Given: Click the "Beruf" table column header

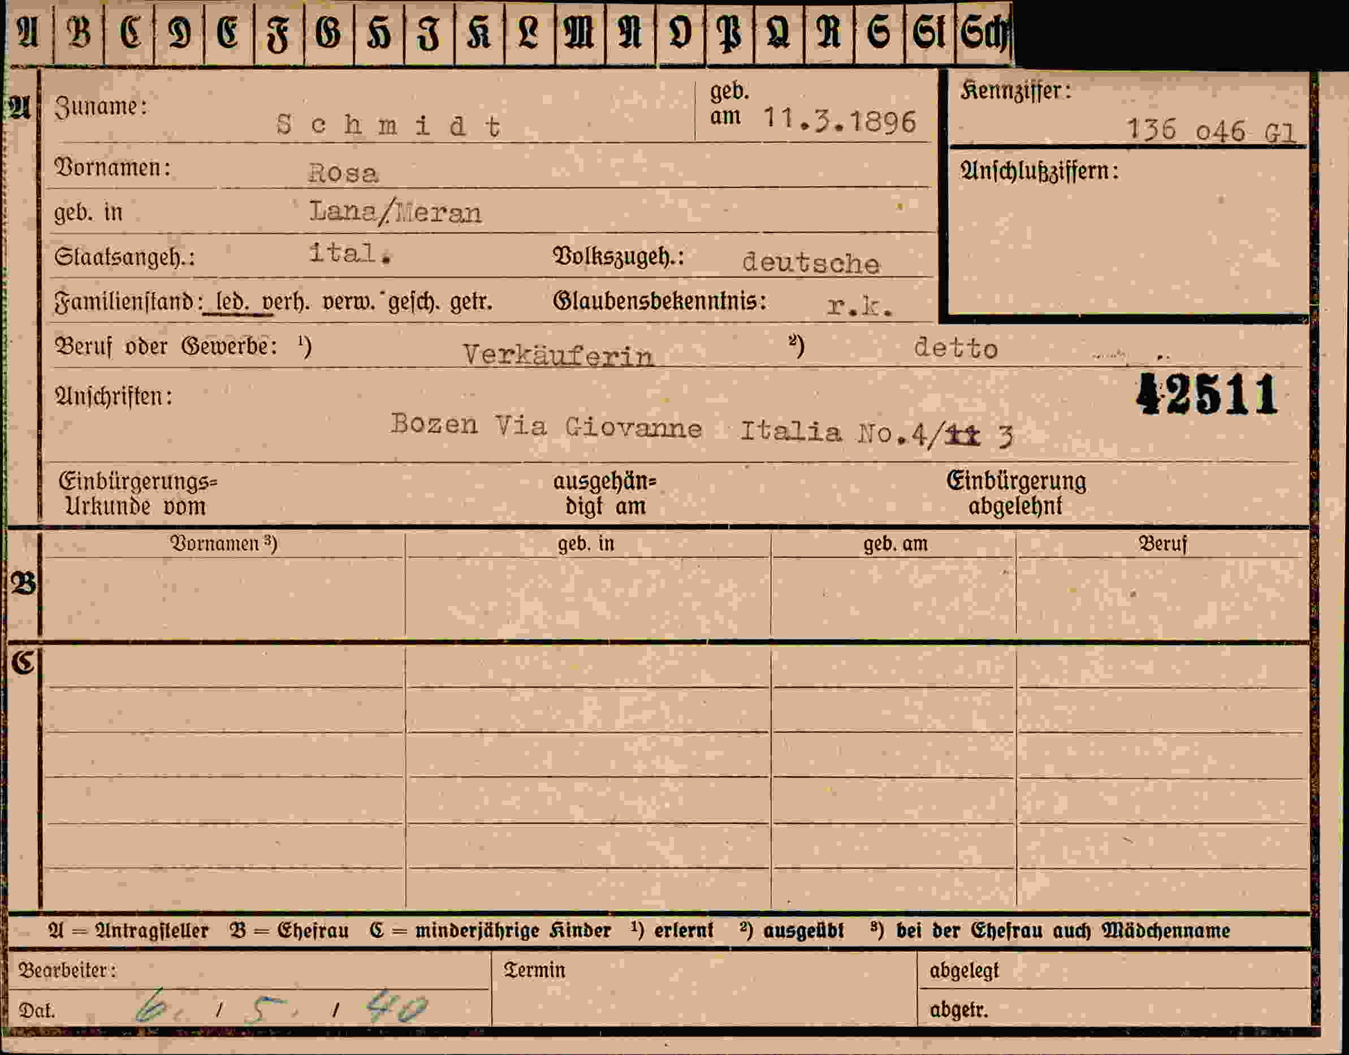Looking at the screenshot, I should click(1162, 543).
